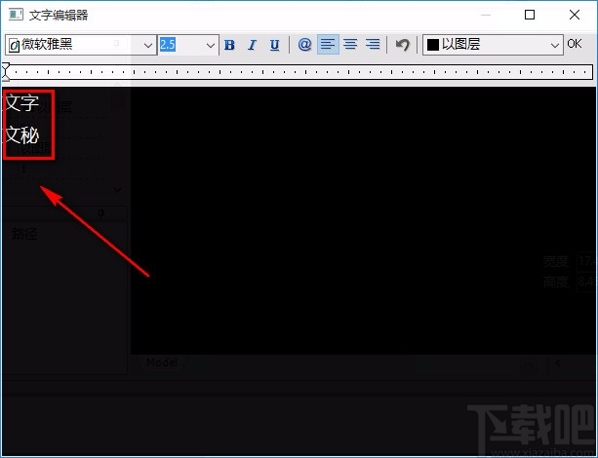Place cursor in the 文秘 text line
The width and height of the screenshot is (598, 458).
22,134
